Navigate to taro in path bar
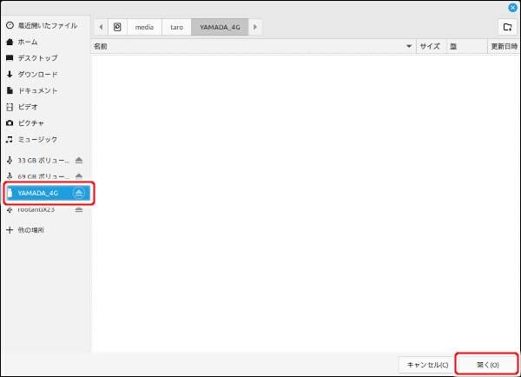This screenshot has height=377, width=521. (175, 27)
